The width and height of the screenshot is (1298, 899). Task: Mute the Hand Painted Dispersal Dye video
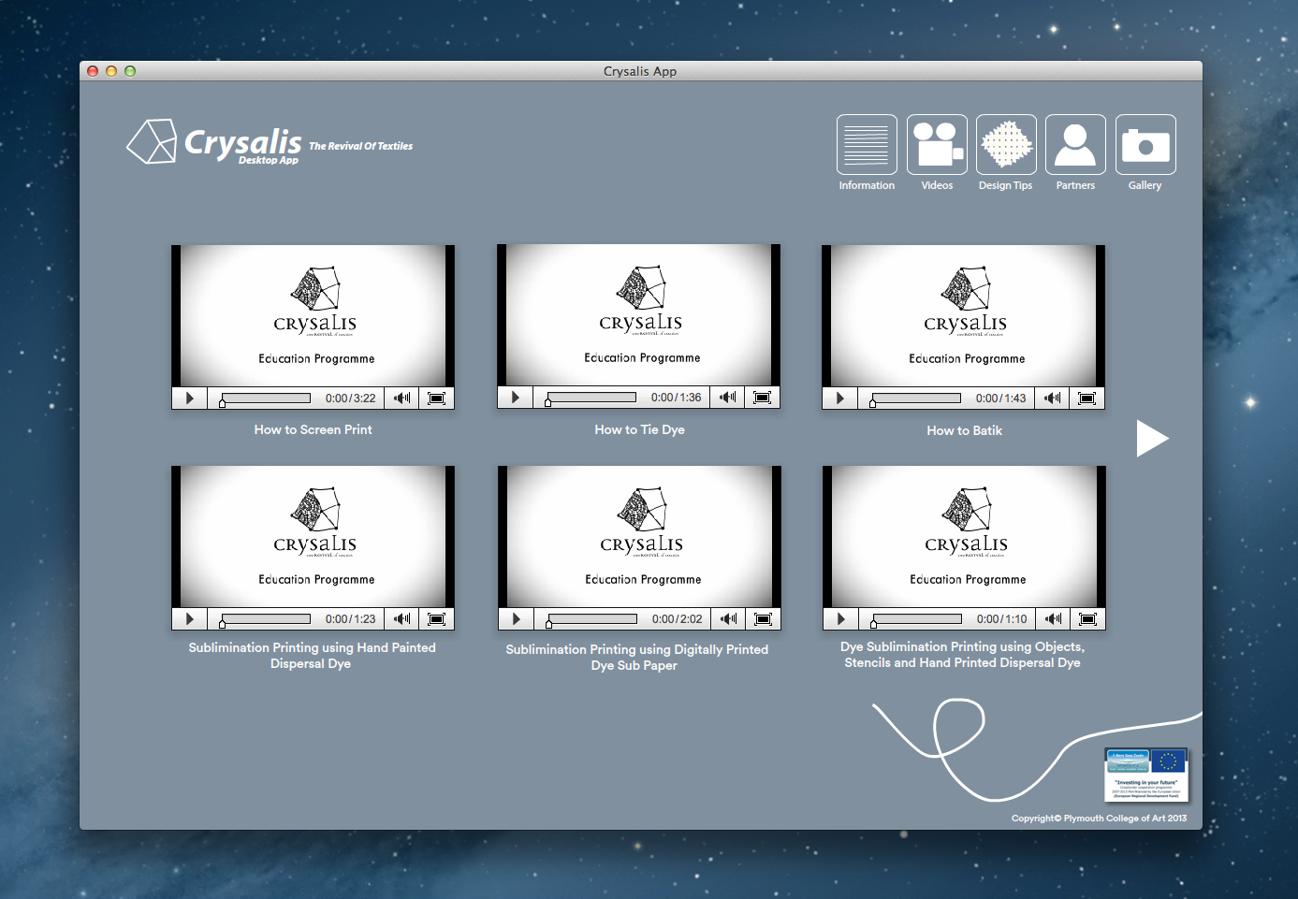click(x=401, y=619)
